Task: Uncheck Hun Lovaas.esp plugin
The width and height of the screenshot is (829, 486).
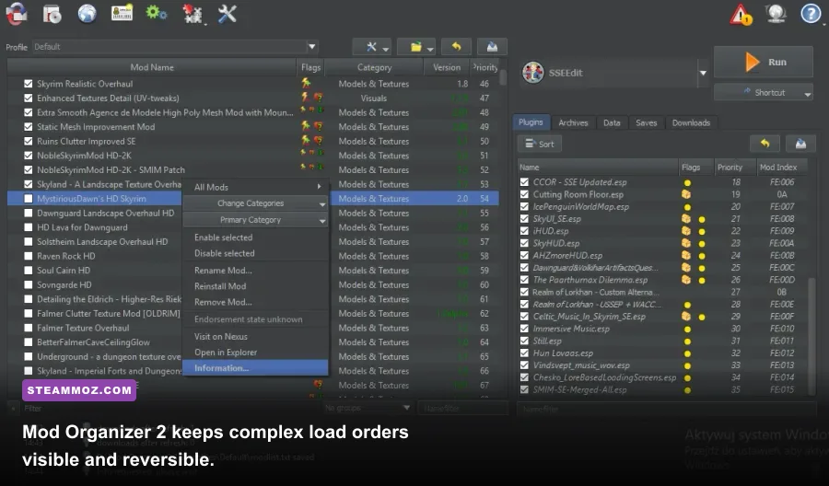Action: tap(524, 353)
